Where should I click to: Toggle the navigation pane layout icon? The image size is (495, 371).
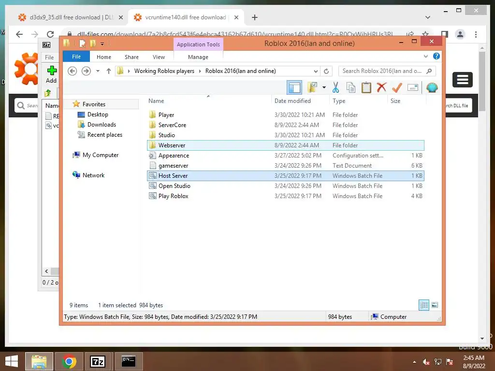click(x=294, y=87)
